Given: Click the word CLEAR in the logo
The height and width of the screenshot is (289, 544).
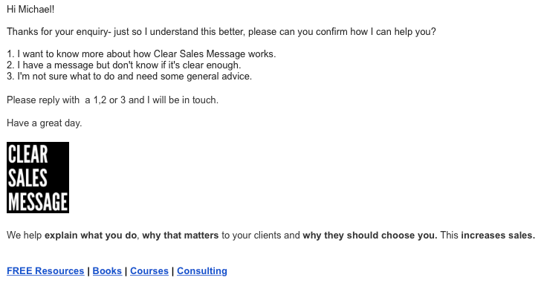Looking at the screenshot, I should 27,155.
